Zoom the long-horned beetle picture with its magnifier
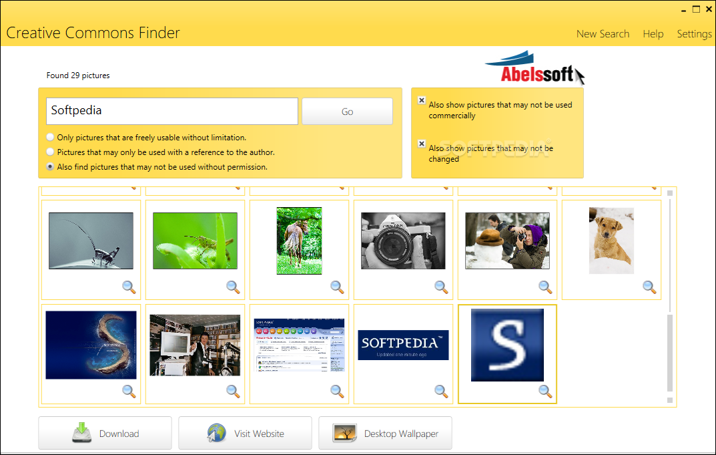716x455 pixels. pyautogui.click(x=129, y=287)
